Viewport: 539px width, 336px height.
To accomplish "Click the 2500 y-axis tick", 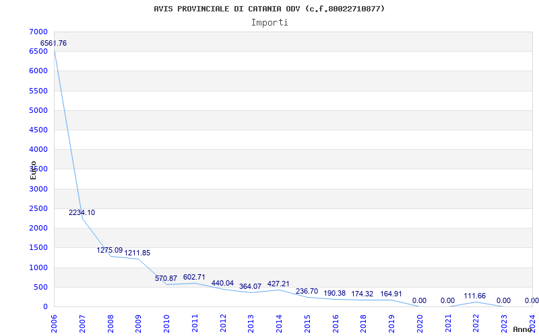I will [x=38, y=208].
